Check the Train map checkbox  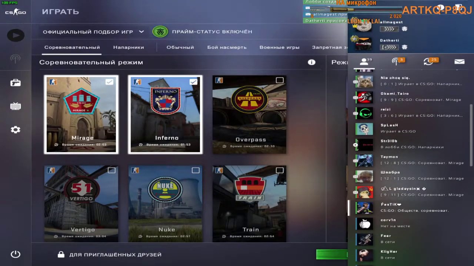click(x=280, y=170)
